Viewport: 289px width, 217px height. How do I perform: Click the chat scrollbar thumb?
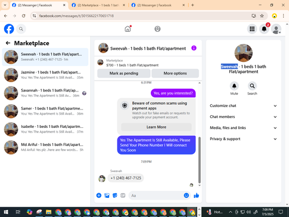(x=199, y=160)
